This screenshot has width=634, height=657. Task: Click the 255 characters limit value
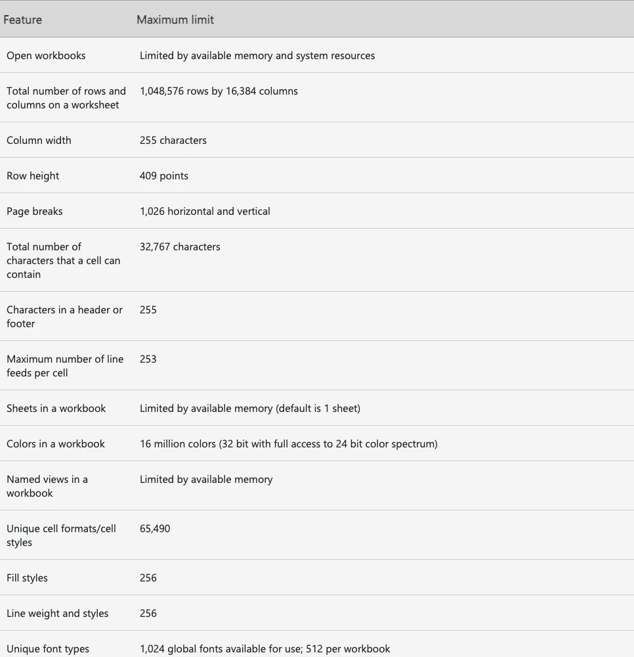tap(173, 141)
